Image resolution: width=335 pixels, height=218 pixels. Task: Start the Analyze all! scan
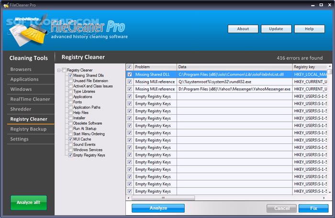pyautogui.click(x=29, y=202)
